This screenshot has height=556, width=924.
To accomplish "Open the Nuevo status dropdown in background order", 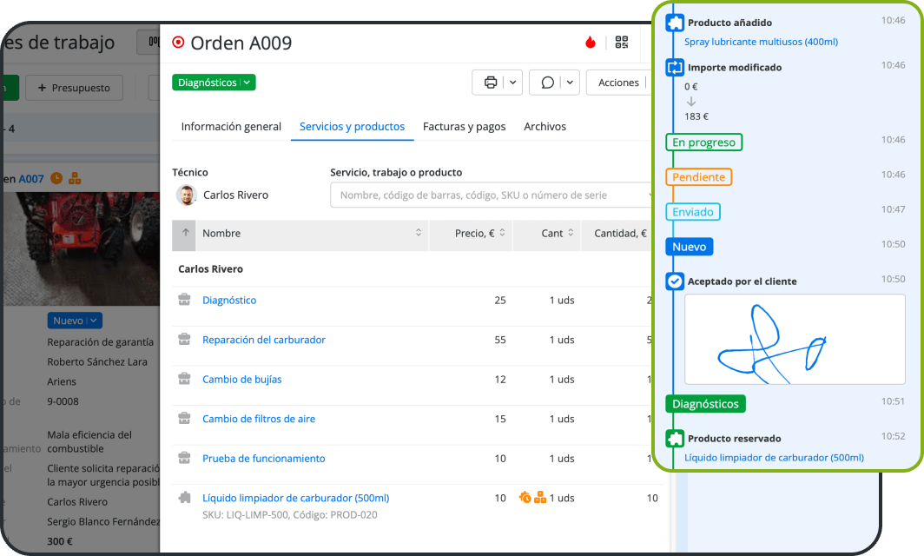I will [75, 321].
